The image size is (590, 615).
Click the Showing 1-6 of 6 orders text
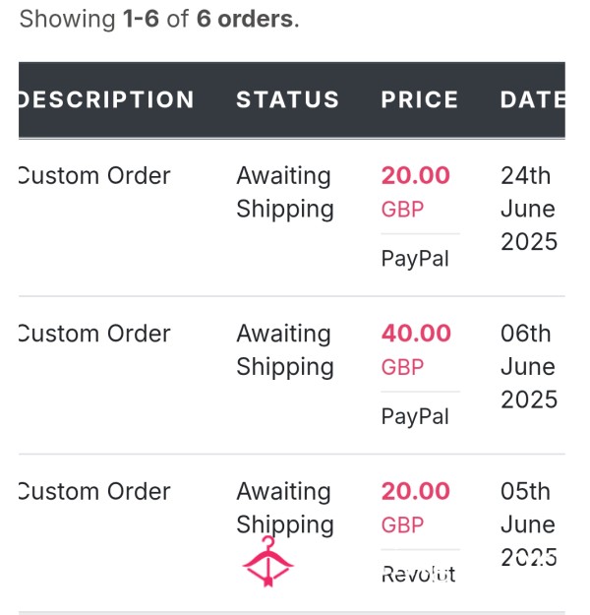pos(159,19)
